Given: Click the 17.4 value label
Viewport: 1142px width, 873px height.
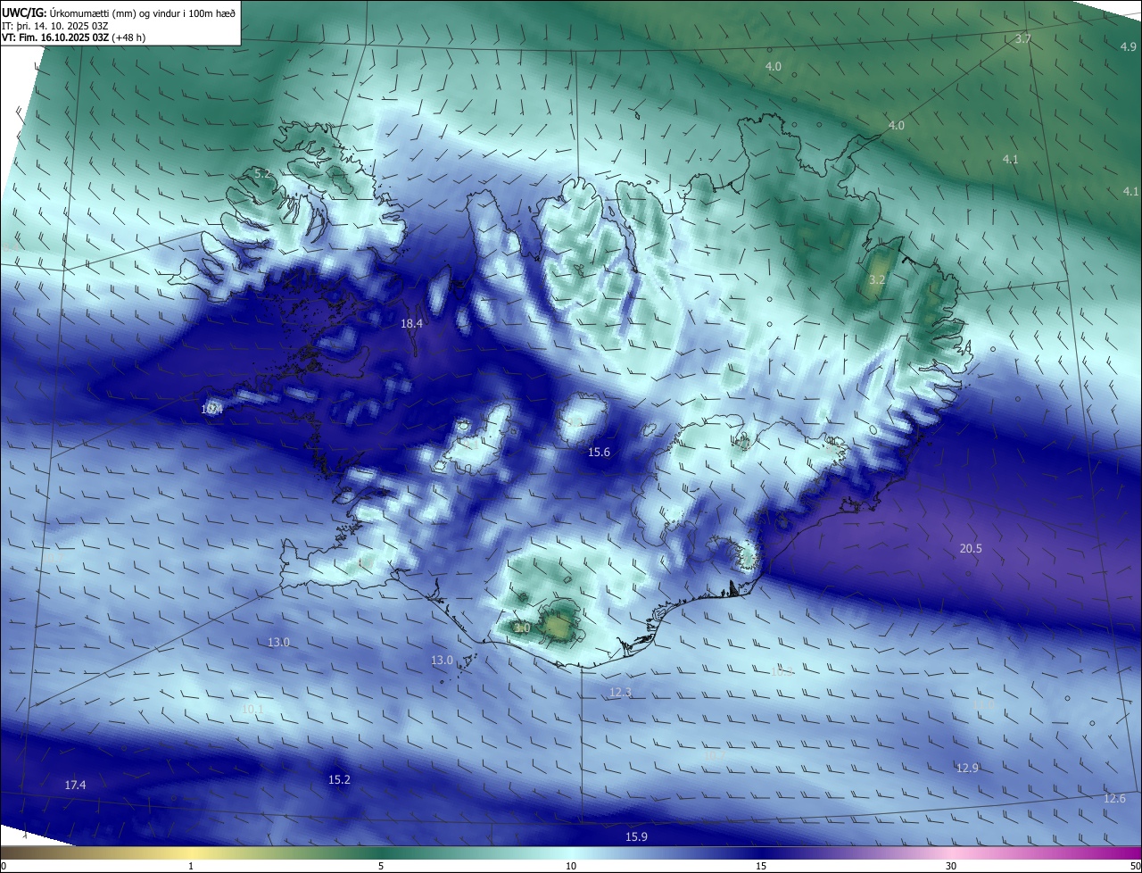Looking at the screenshot, I should pos(76,786).
